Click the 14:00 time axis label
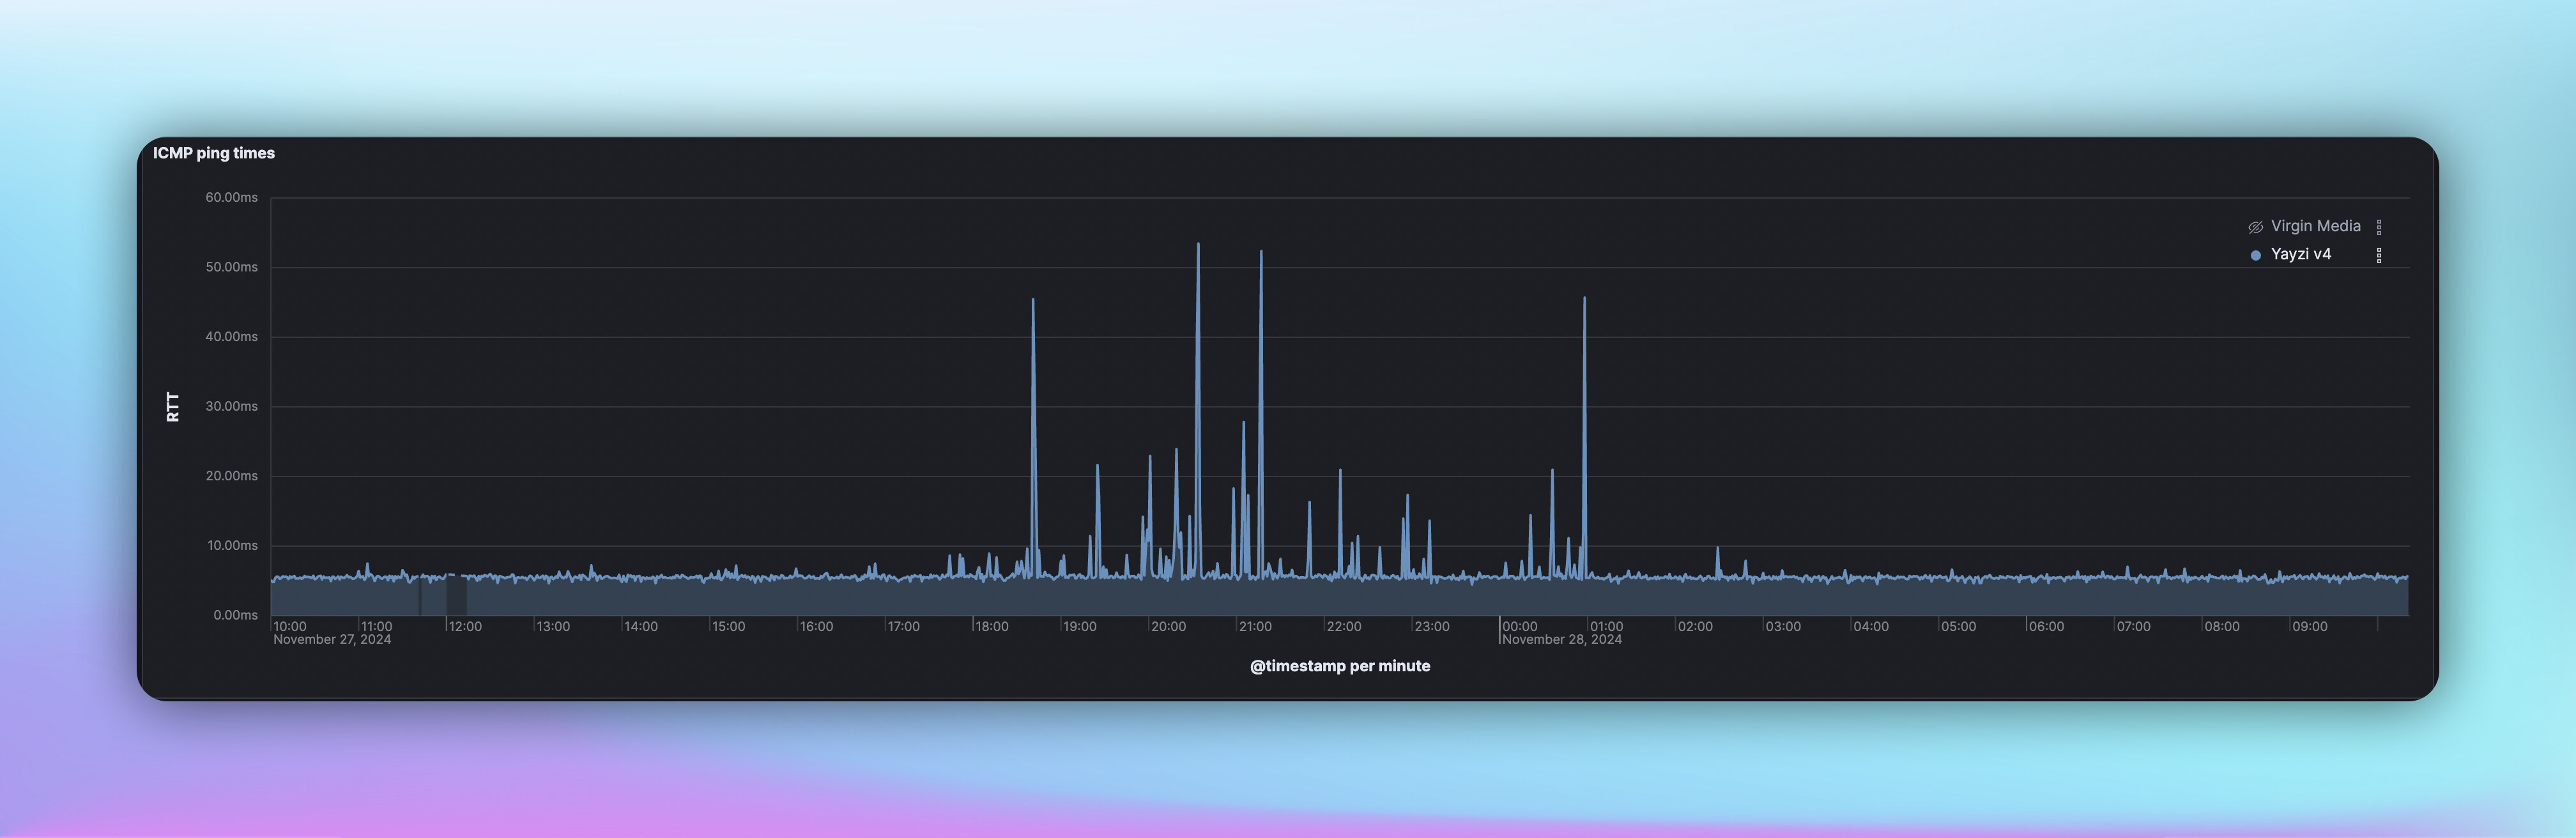The image size is (2576, 838). click(x=641, y=627)
